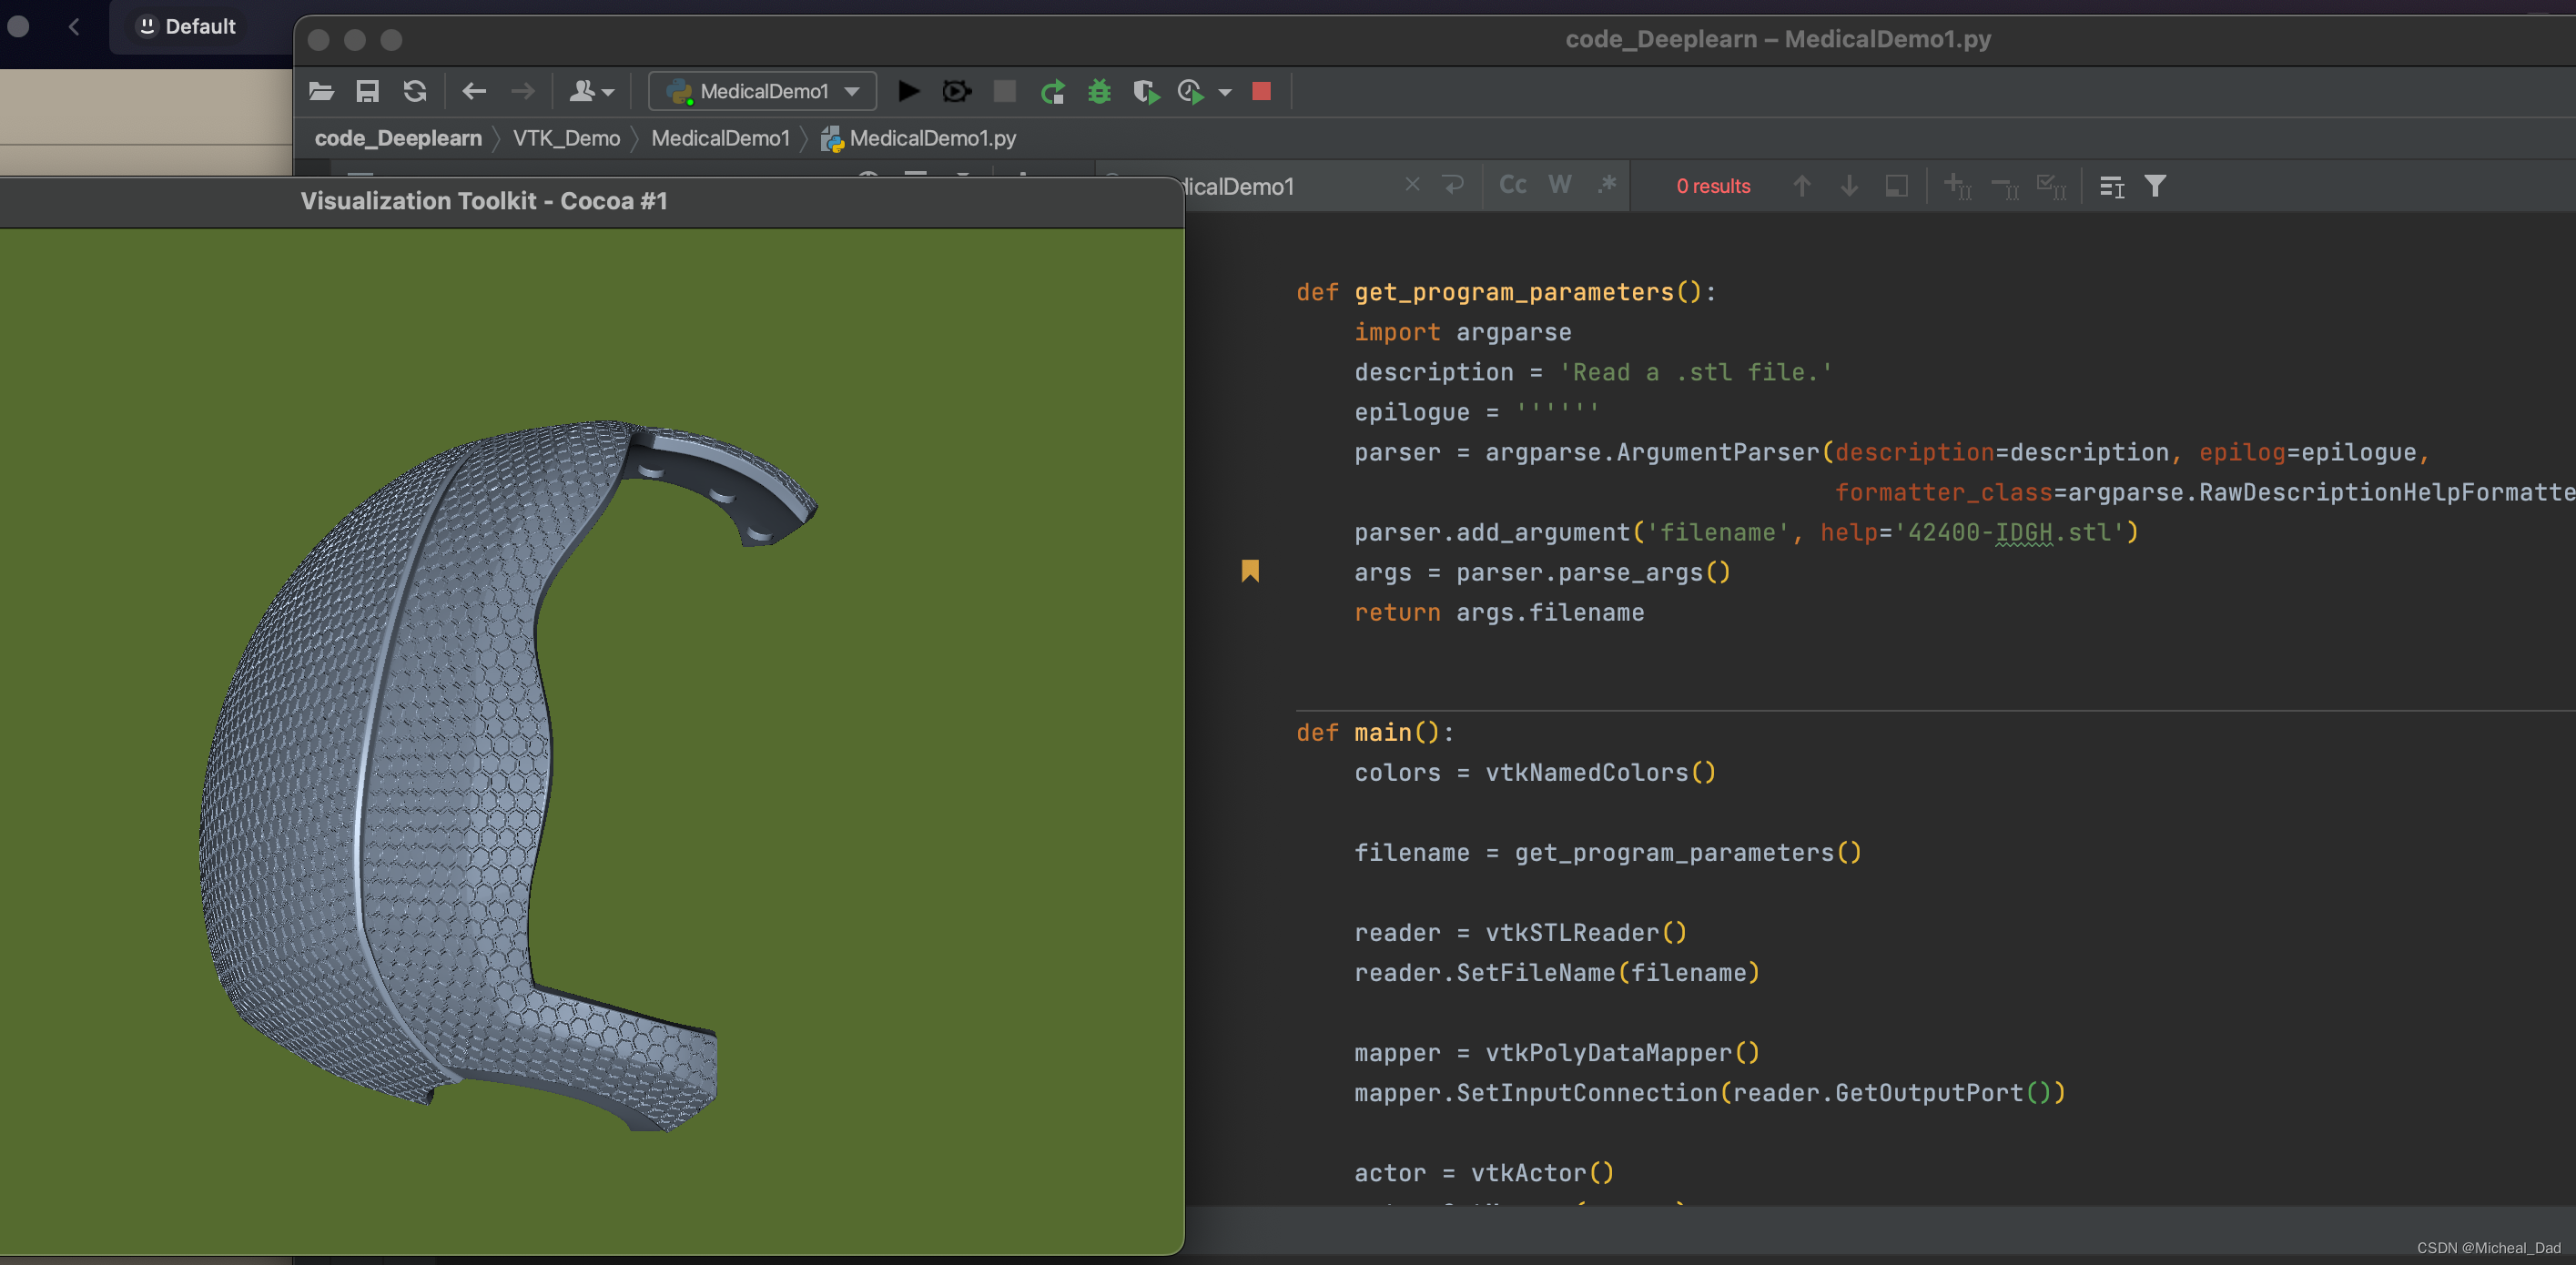This screenshot has height=1265, width=2576.
Task: Open file with the folder icon
Action: [321, 92]
